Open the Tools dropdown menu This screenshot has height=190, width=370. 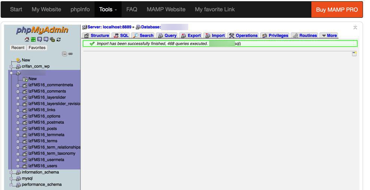108,9
